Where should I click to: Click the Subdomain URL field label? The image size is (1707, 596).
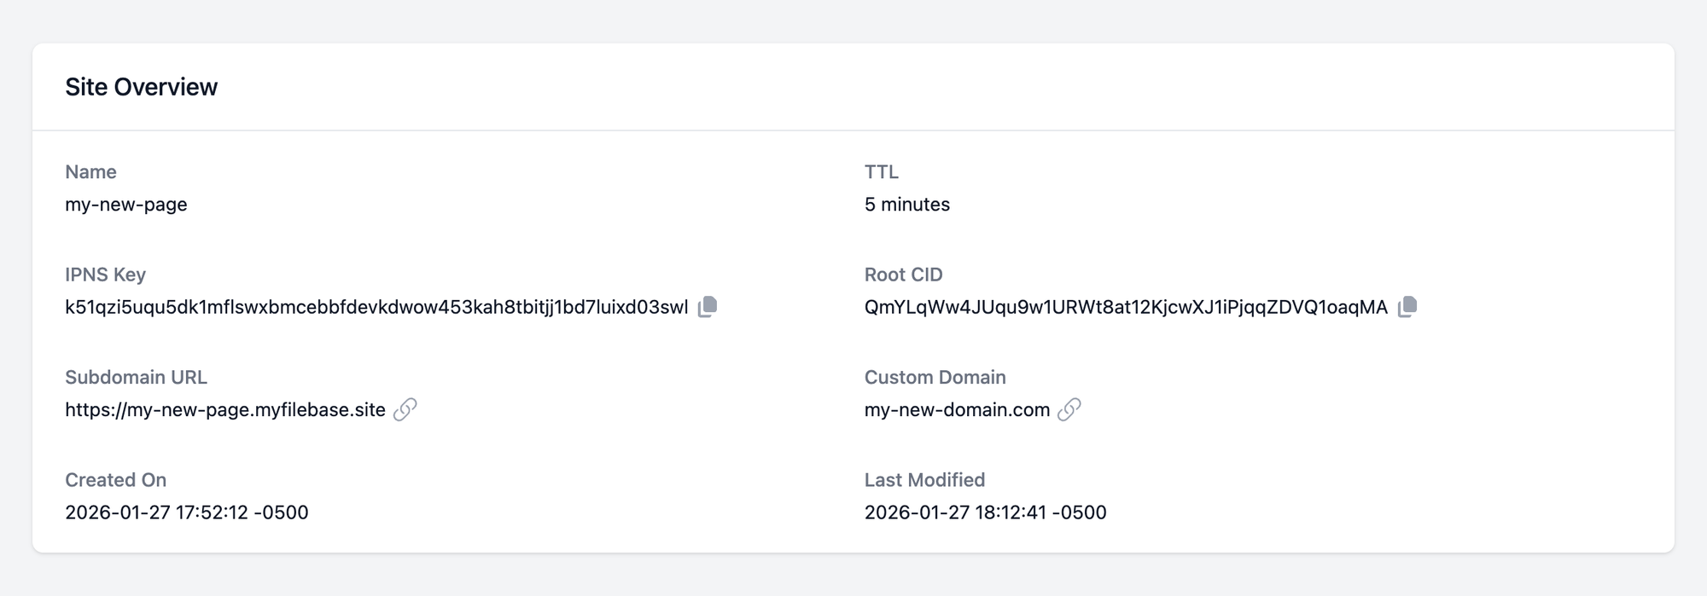click(137, 377)
